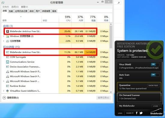Screen dimensions: 165x118
Task: Click the VirtualBox Guest Additions globe icon
Action: click(x=7, y=91)
